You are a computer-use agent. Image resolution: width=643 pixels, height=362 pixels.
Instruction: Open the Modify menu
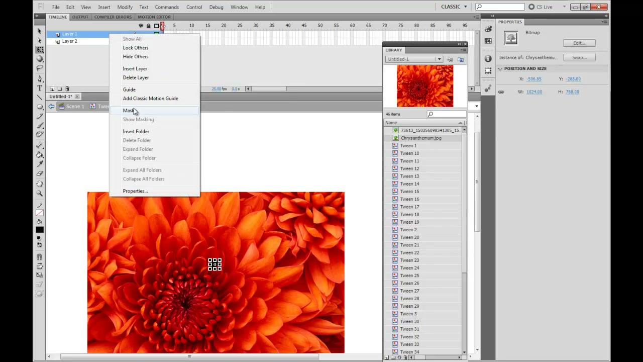(x=125, y=7)
